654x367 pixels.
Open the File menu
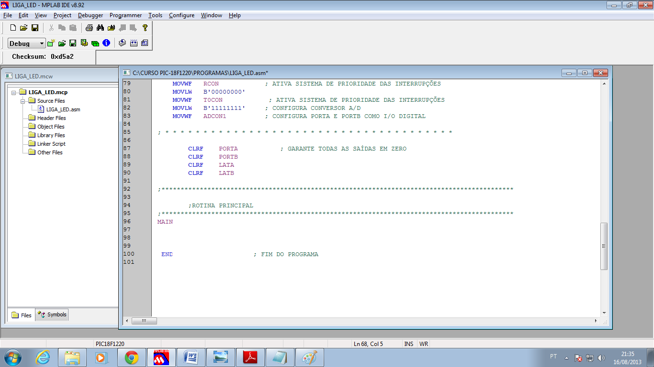pyautogui.click(x=8, y=15)
